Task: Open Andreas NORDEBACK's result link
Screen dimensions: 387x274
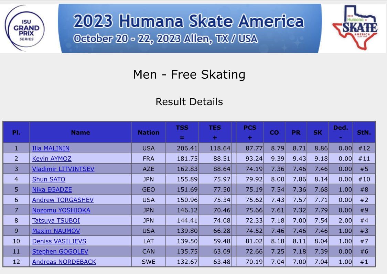Action: tap(64, 262)
